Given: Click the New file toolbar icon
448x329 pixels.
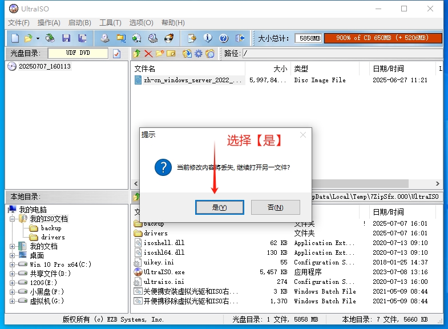Looking at the screenshot, I should pos(15,38).
